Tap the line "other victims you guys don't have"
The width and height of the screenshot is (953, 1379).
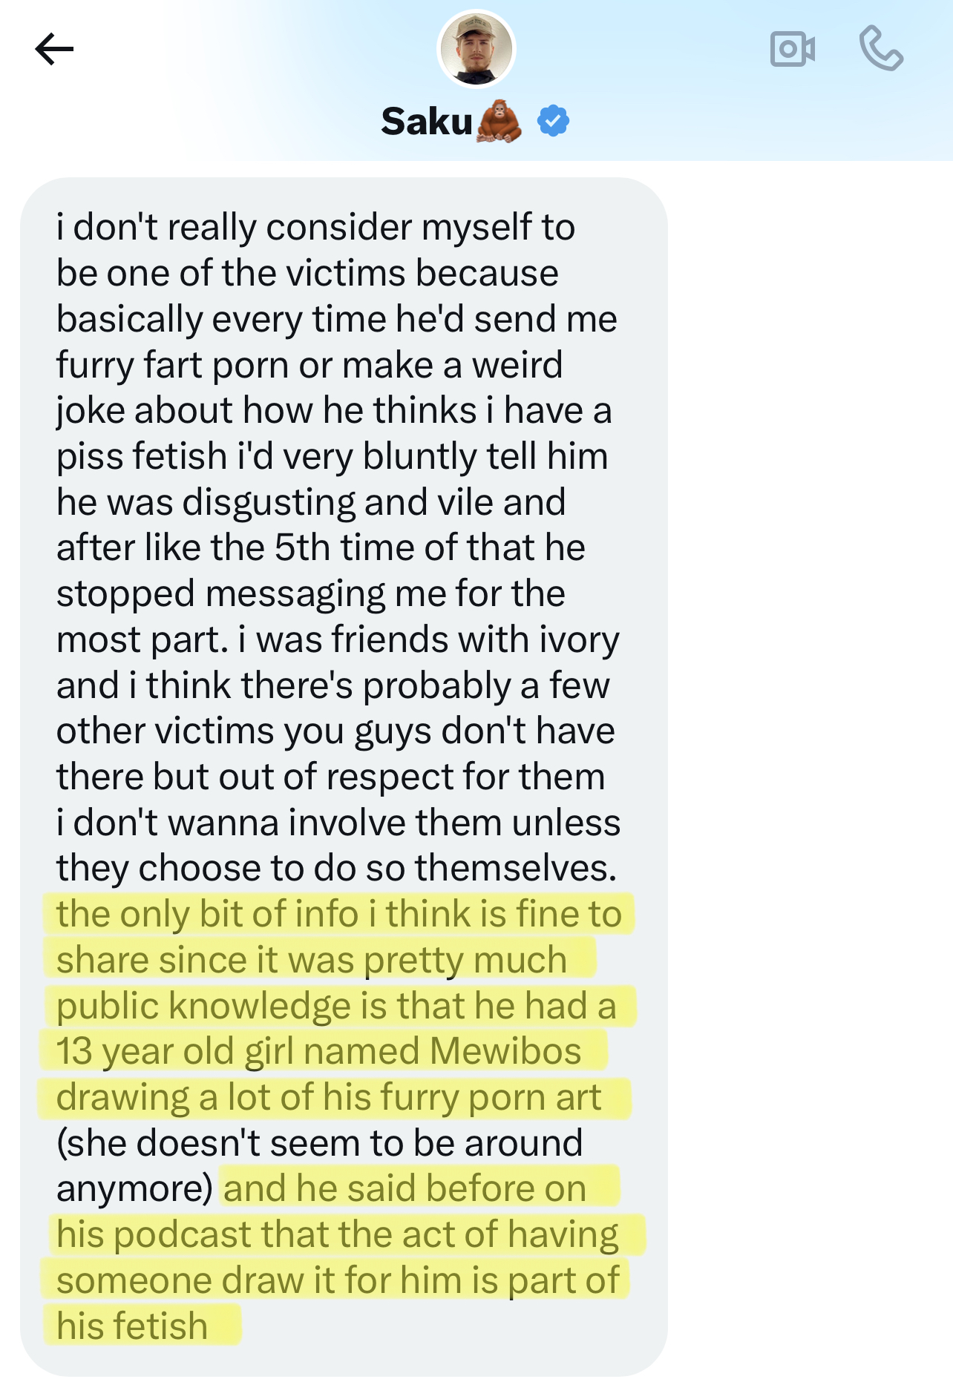click(x=335, y=731)
